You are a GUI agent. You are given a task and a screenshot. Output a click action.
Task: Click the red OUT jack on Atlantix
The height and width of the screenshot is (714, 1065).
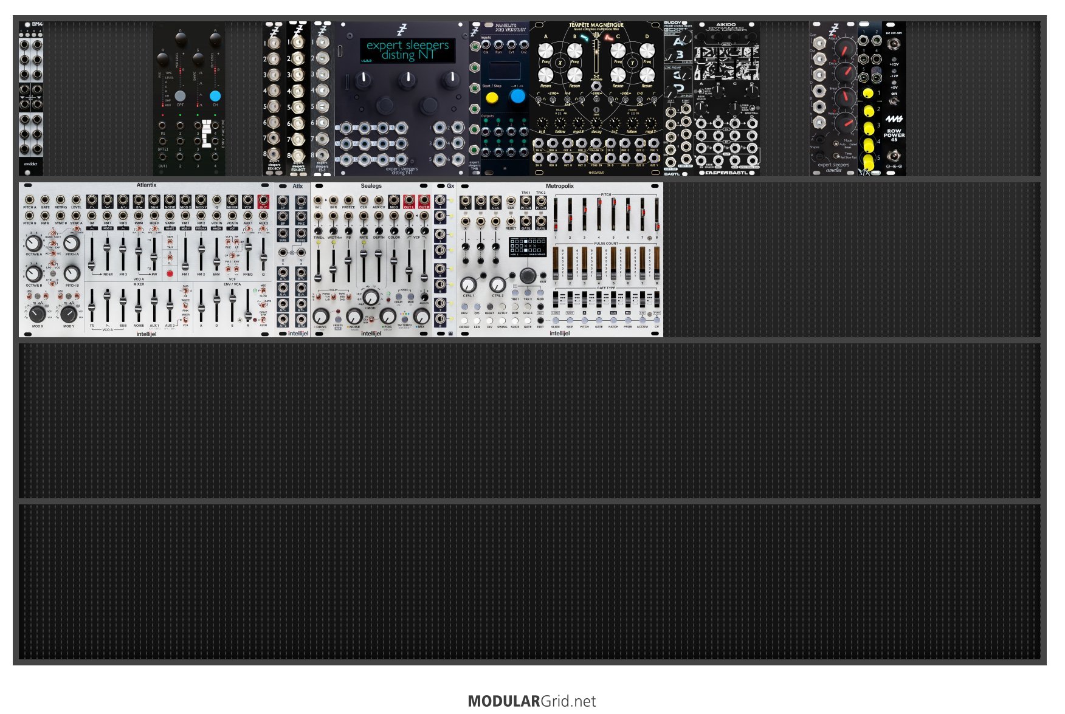(x=263, y=200)
